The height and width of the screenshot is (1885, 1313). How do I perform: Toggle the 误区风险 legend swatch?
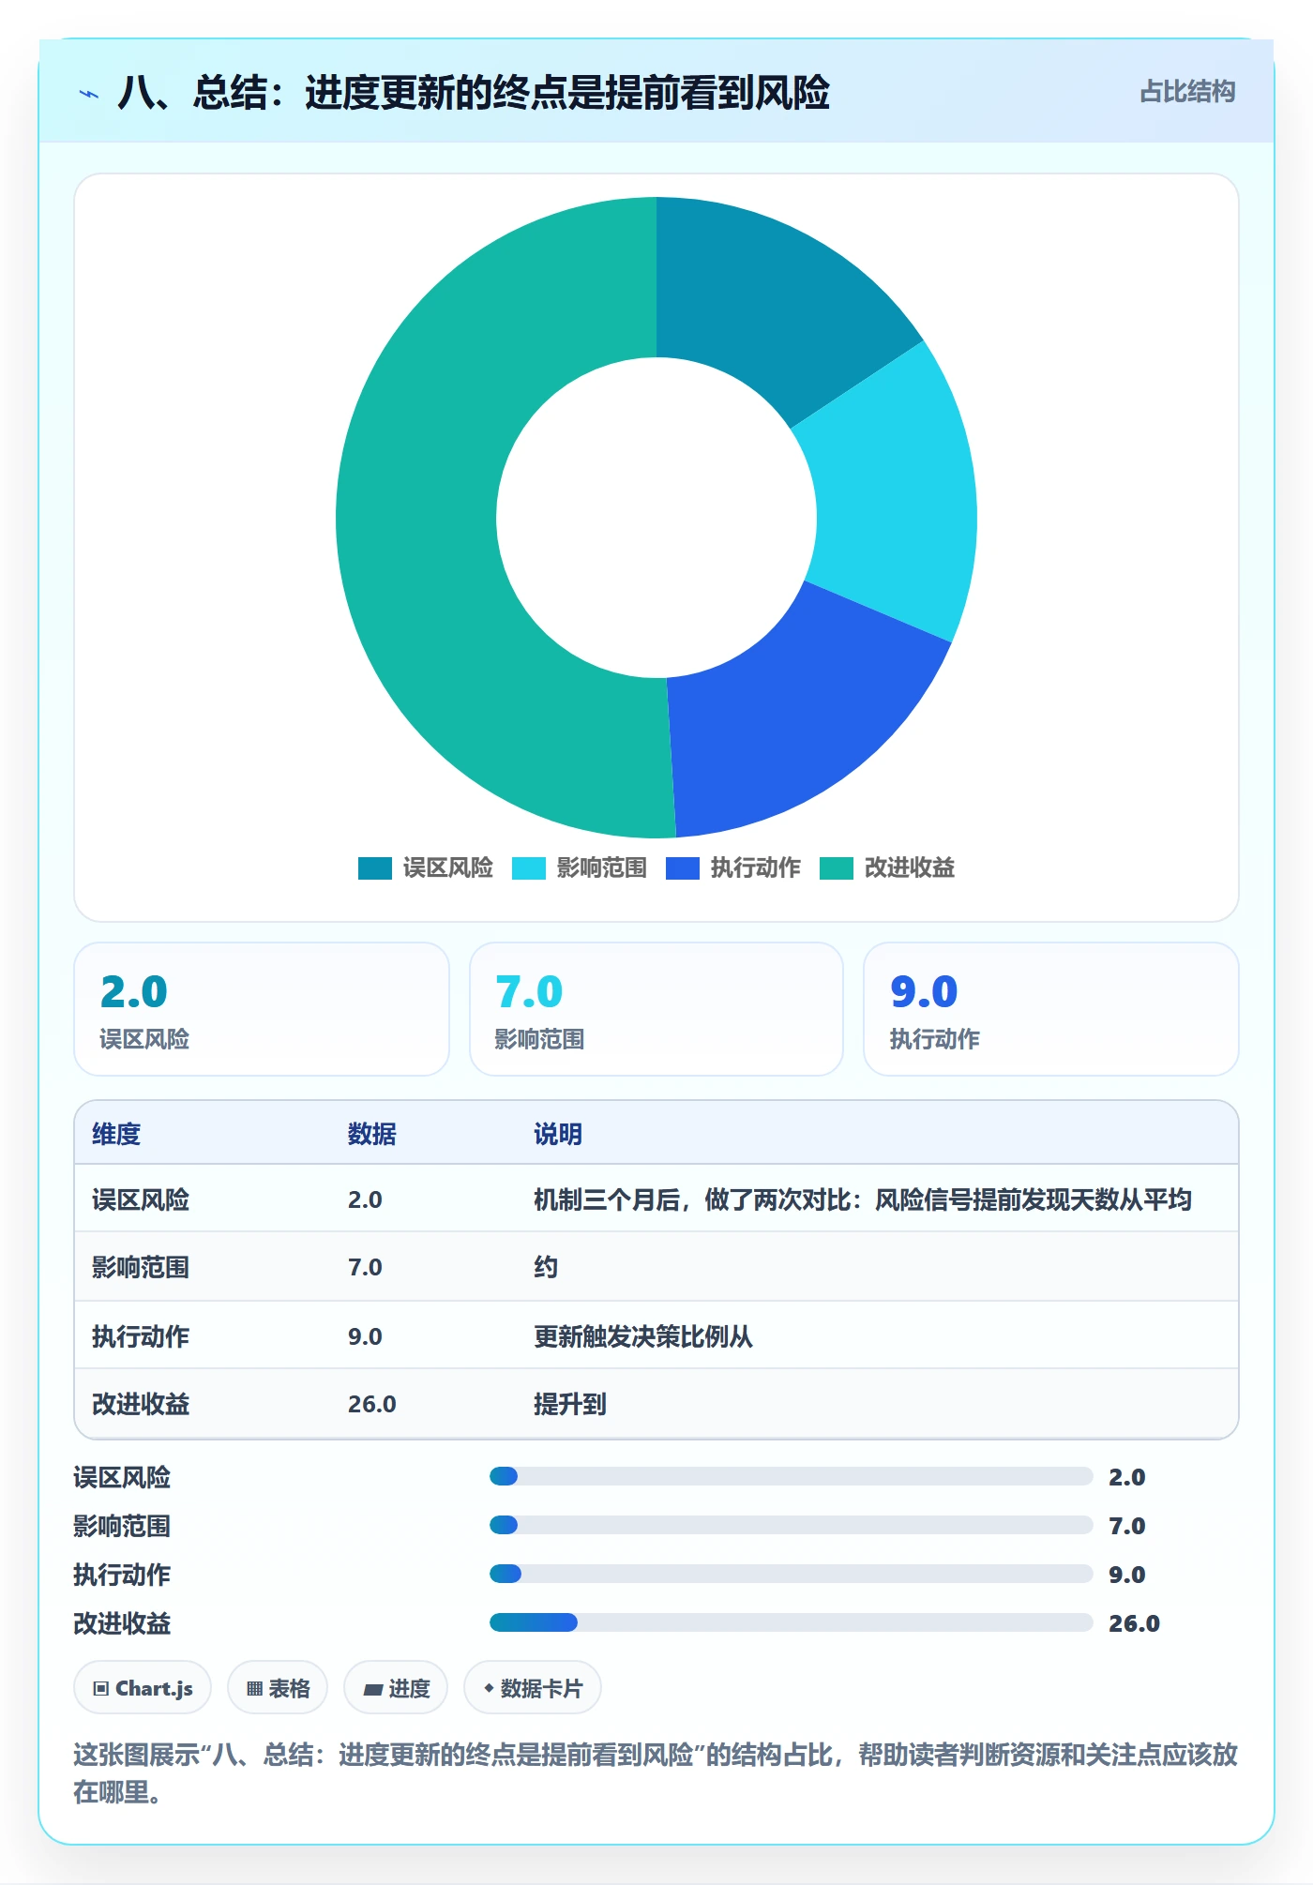[375, 868]
